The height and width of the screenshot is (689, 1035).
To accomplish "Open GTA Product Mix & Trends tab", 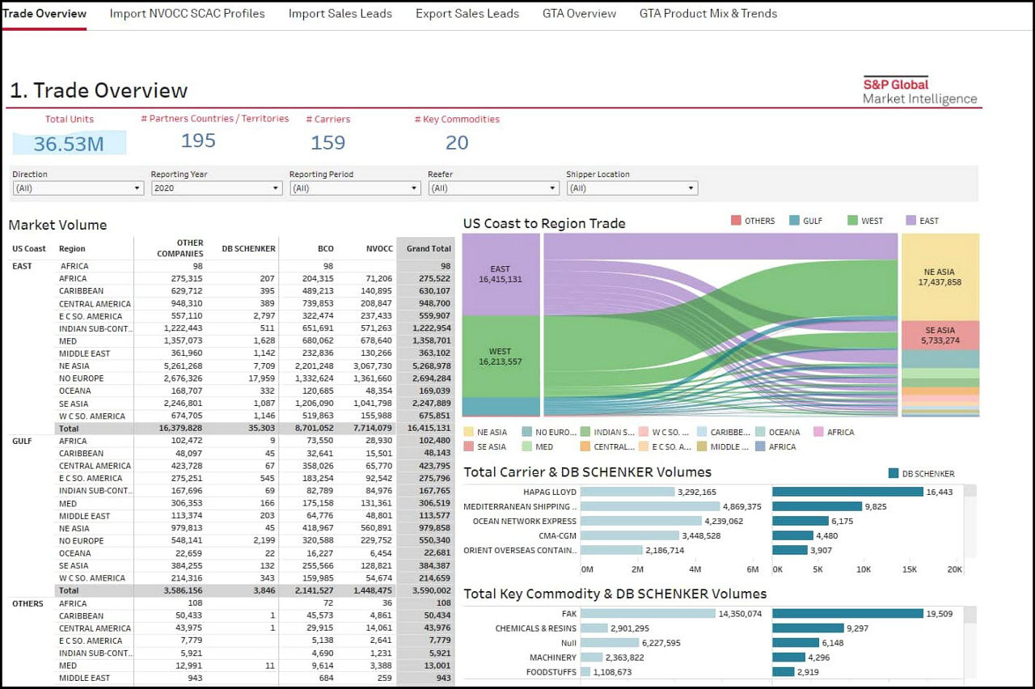I will point(708,14).
